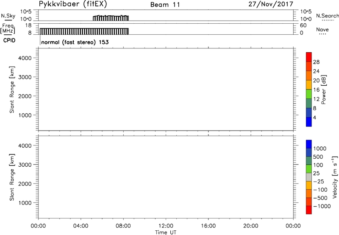Click the Beam 11 heading
Screen dimensions: 339x235
coord(165,5)
